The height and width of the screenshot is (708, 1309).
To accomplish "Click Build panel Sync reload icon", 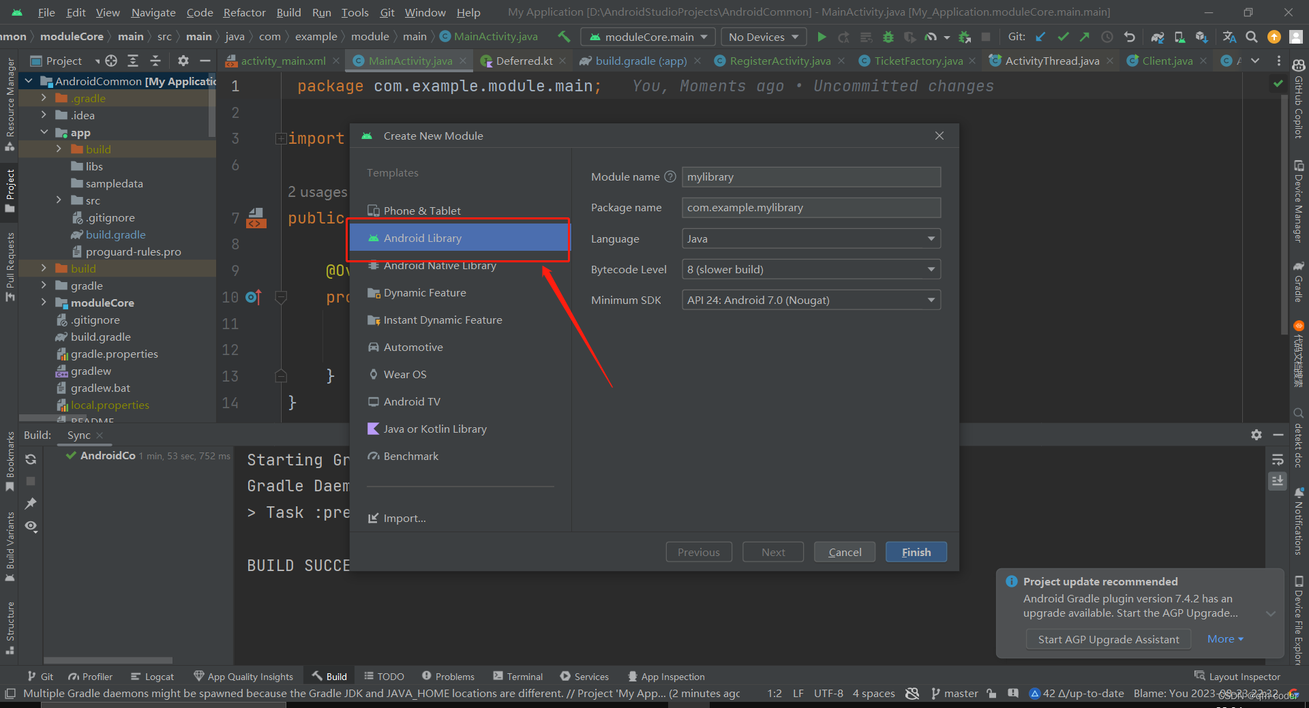I will 31,459.
